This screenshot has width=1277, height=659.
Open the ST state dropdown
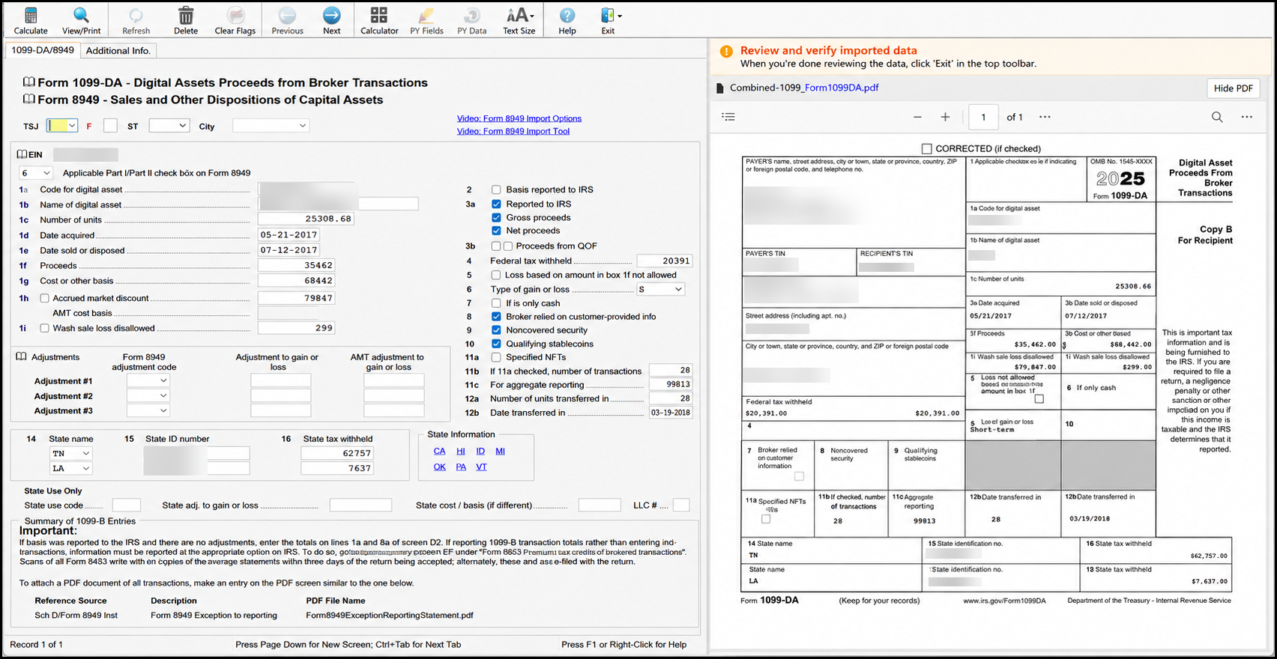point(169,126)
